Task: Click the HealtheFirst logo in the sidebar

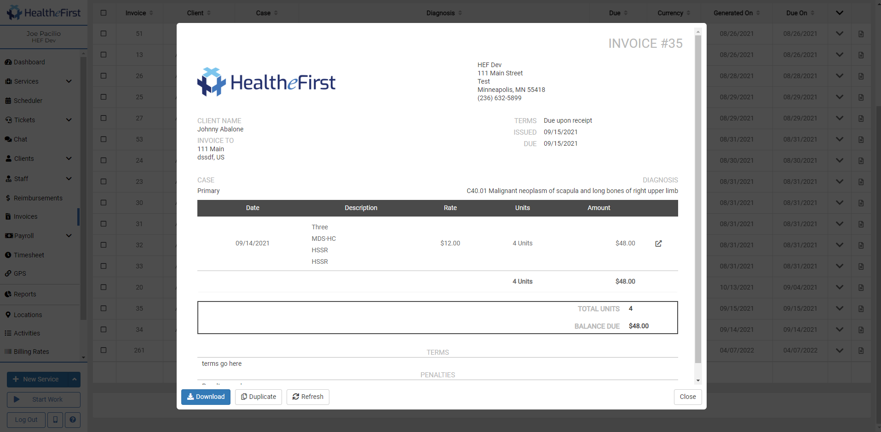Action: tap(44, 12)
